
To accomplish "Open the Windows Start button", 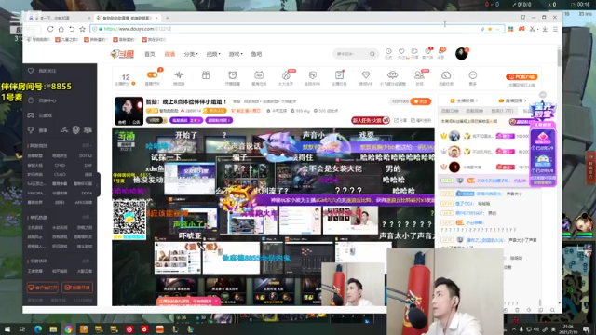I will coord(7,329).
